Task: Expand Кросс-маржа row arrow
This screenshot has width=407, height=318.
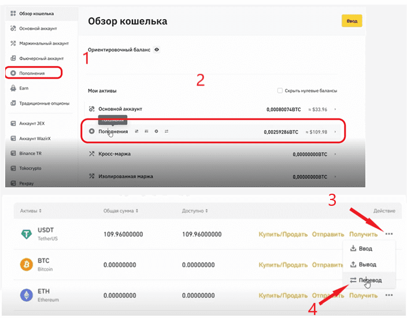Action: (335, 154)
